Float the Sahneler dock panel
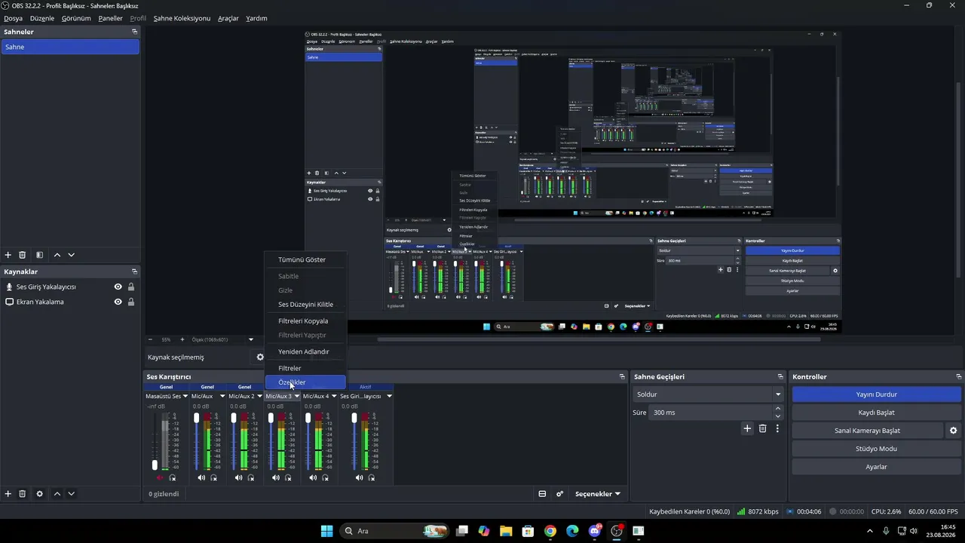965x543 pixels. coord(134,32)
